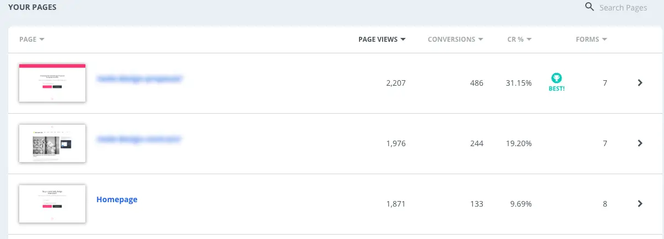The width and height of the screenshot is (664, 239).
Task: Click the YOUR PAGES section heading
Action: coord(32,8)
